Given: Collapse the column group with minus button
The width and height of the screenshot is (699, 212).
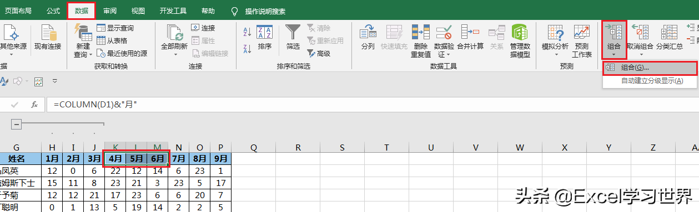Looking at the screenshot, I should (17, 124).
